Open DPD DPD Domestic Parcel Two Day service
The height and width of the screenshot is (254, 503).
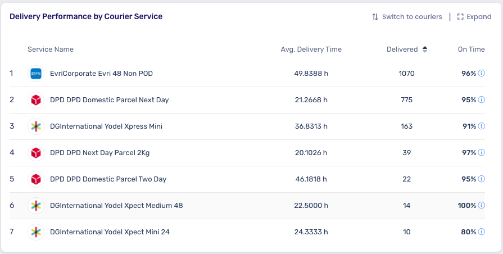tap(108, 179)
